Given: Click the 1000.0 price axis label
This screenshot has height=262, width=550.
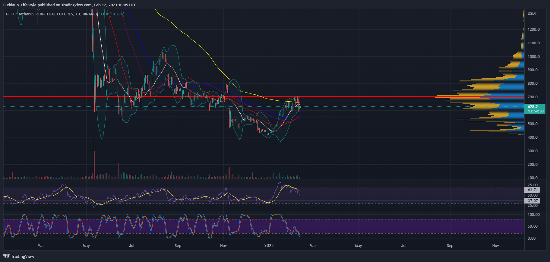Looking at the screenshot, I should tap(533, 57).
